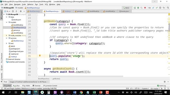Open Find panel settings gear
This screenshot has width=170, height=95.
tap(165, 82)
